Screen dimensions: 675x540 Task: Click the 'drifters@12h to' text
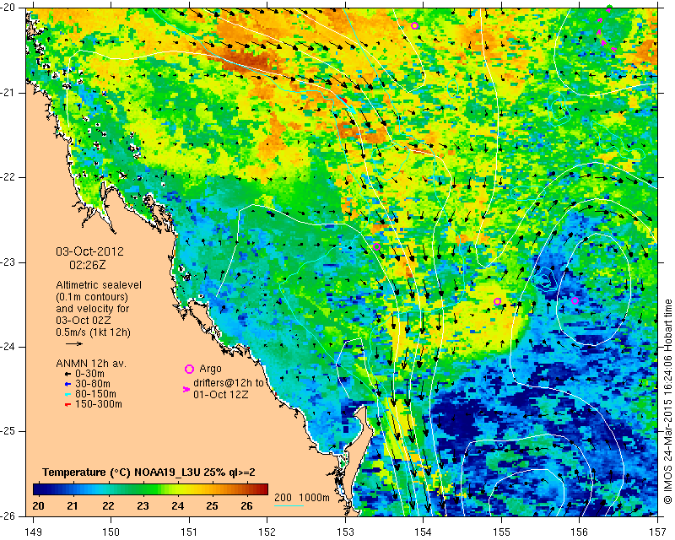pyautogui.click(x=228, y=382)
